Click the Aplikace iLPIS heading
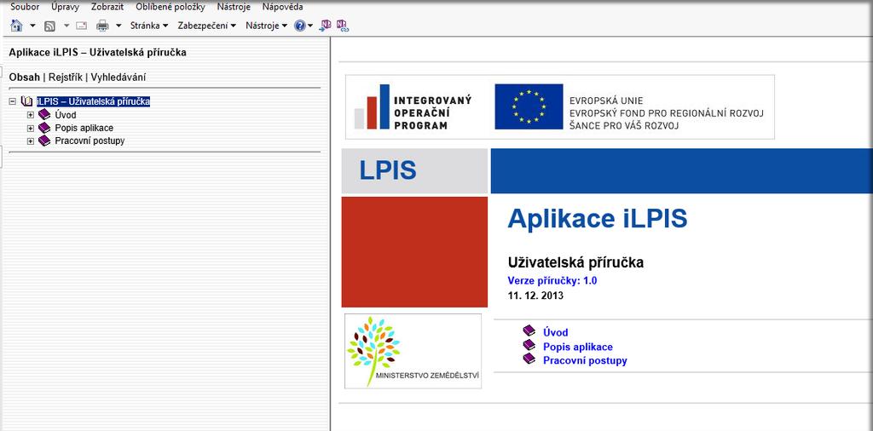 coord(598,219)
